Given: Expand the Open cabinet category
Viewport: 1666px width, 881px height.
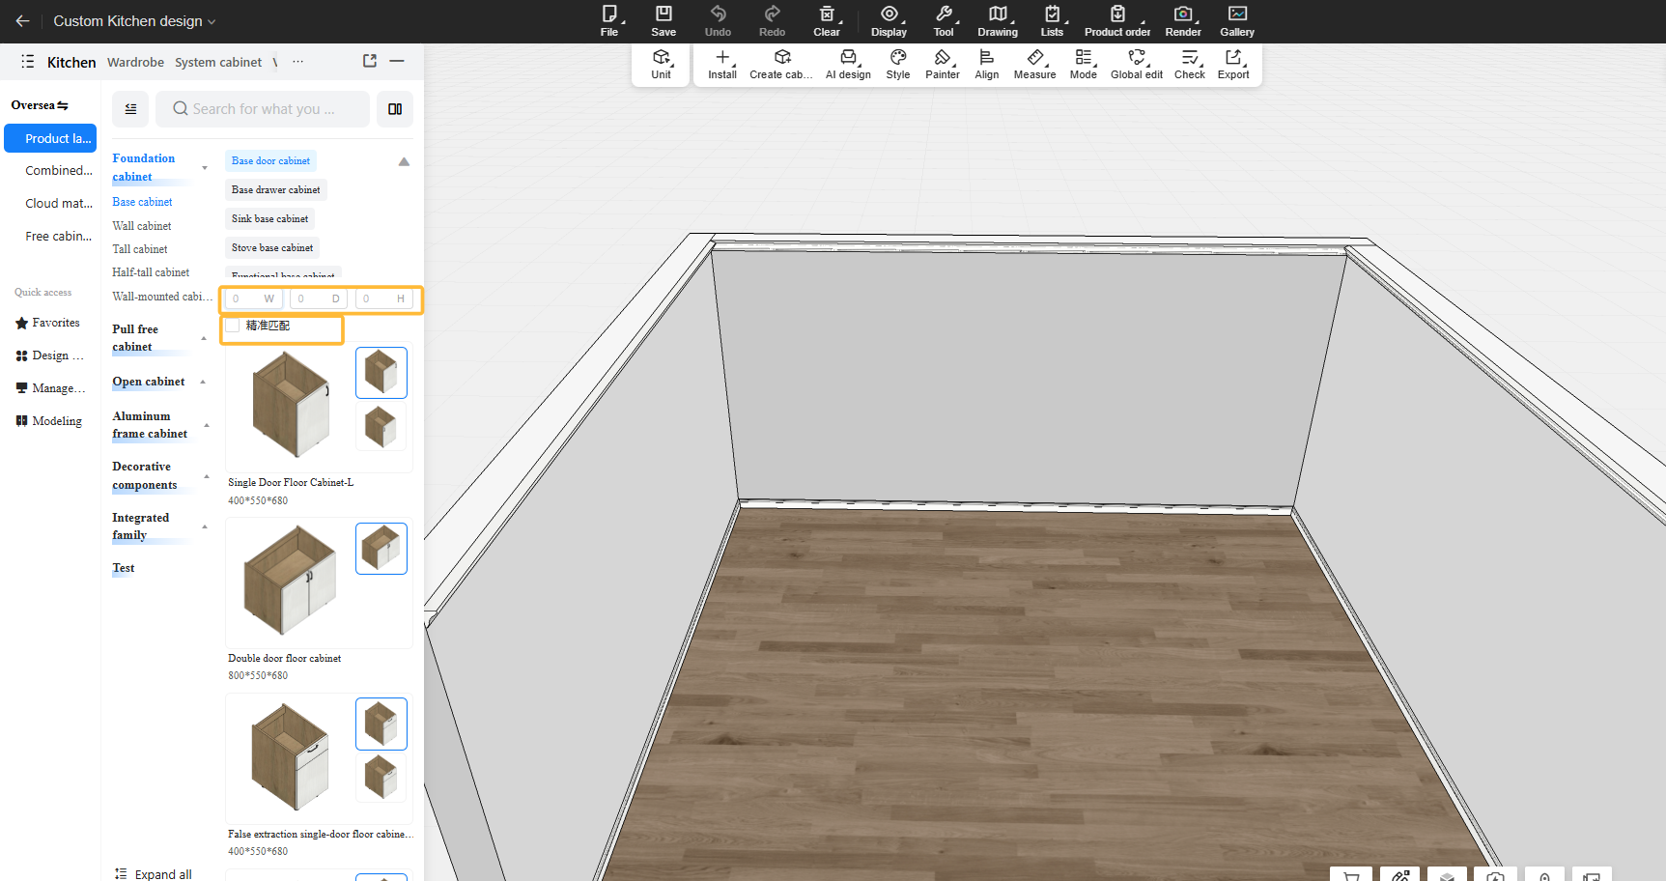Looking at the screenshot, I should 203,382.
